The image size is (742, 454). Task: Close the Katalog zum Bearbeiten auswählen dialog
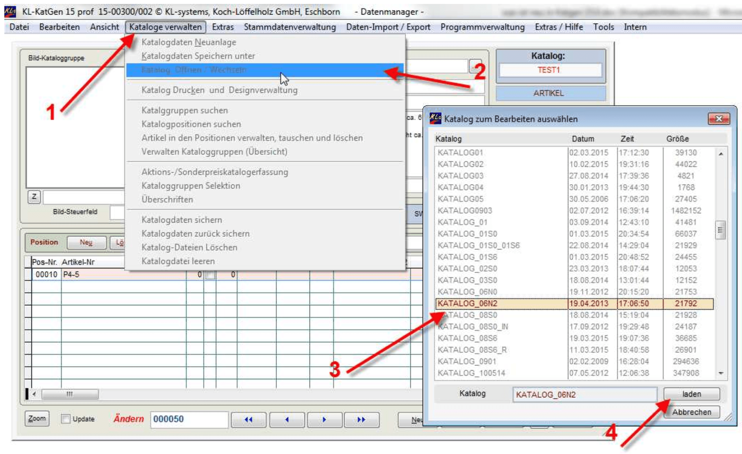click(x=719, y=118)
